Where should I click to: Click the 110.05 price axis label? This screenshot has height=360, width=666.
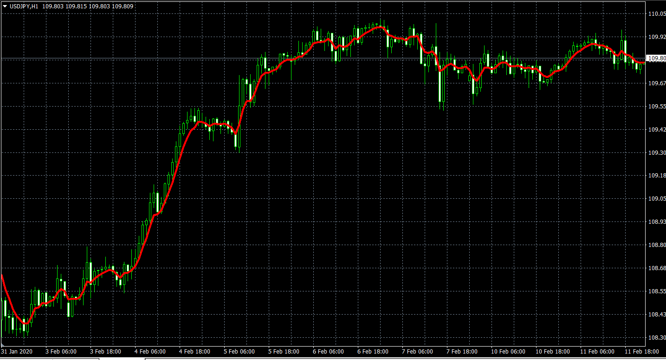coord(656,14)
